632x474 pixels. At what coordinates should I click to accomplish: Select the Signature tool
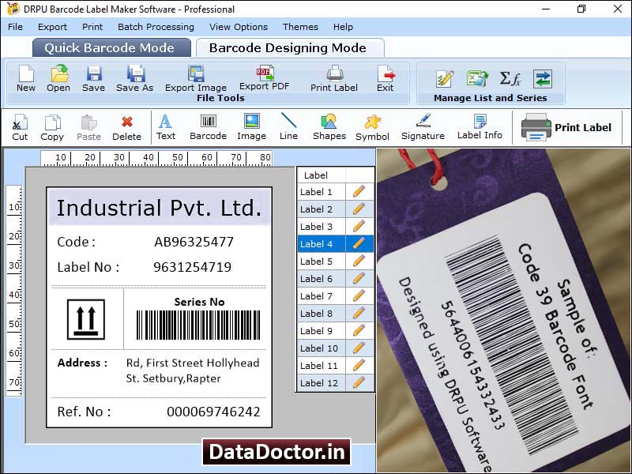click(423, 126)
